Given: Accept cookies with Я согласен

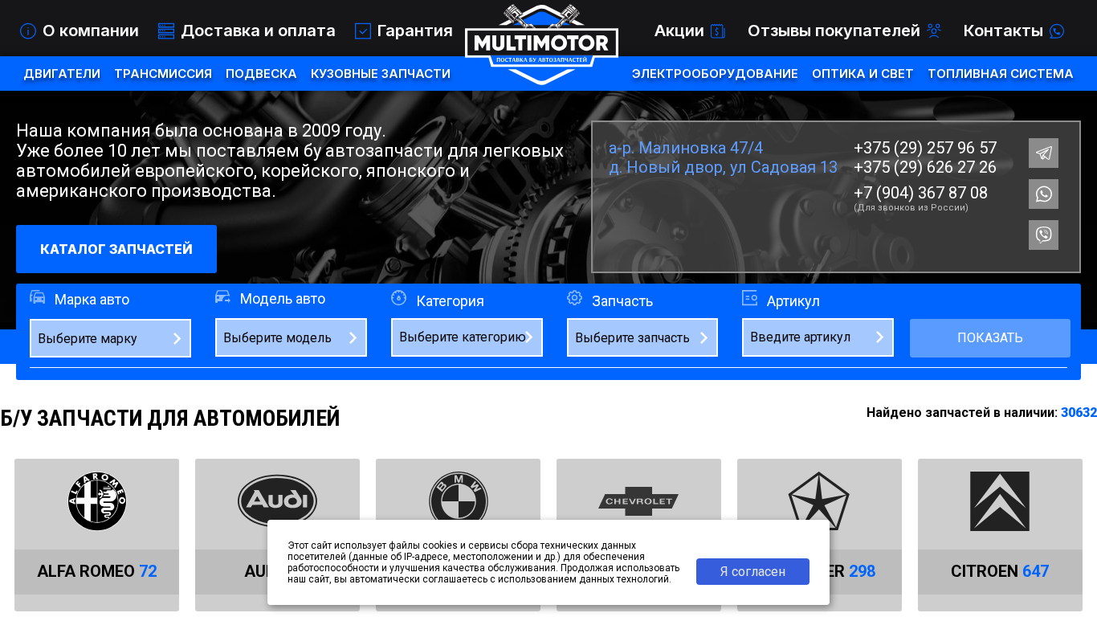Looking at the screenshot, I should [752, 572].
